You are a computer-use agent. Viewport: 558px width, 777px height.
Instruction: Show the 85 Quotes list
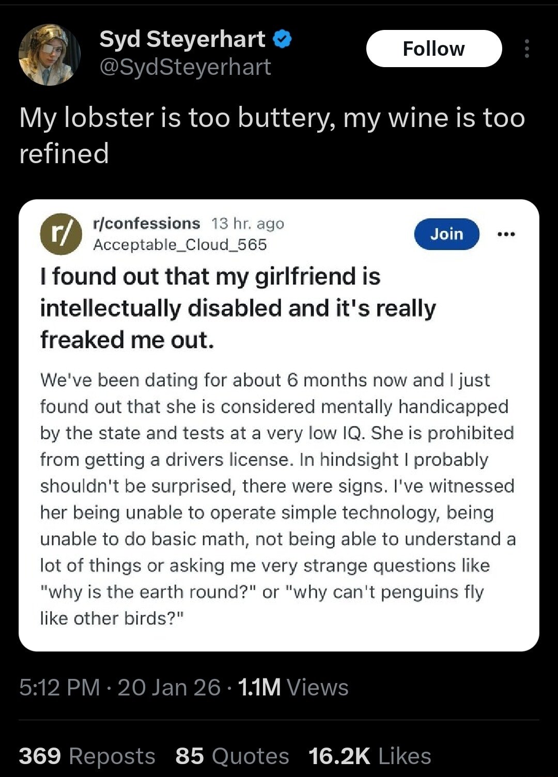tap(232, 756)
